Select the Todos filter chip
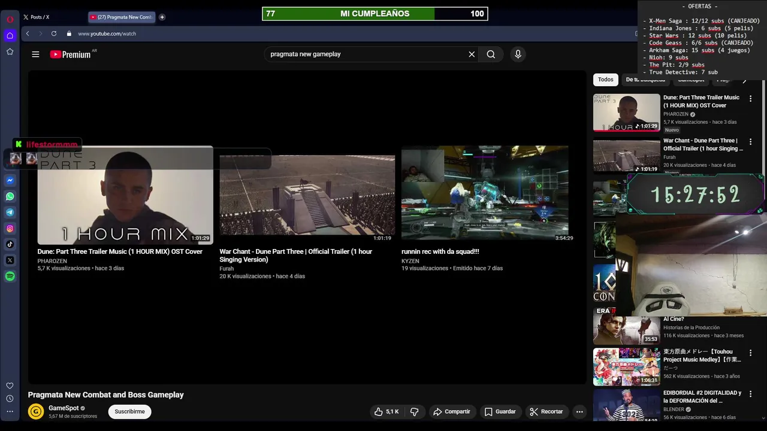Image resolution: width=767 pixels, height=431 pixels. coord(606,80)
